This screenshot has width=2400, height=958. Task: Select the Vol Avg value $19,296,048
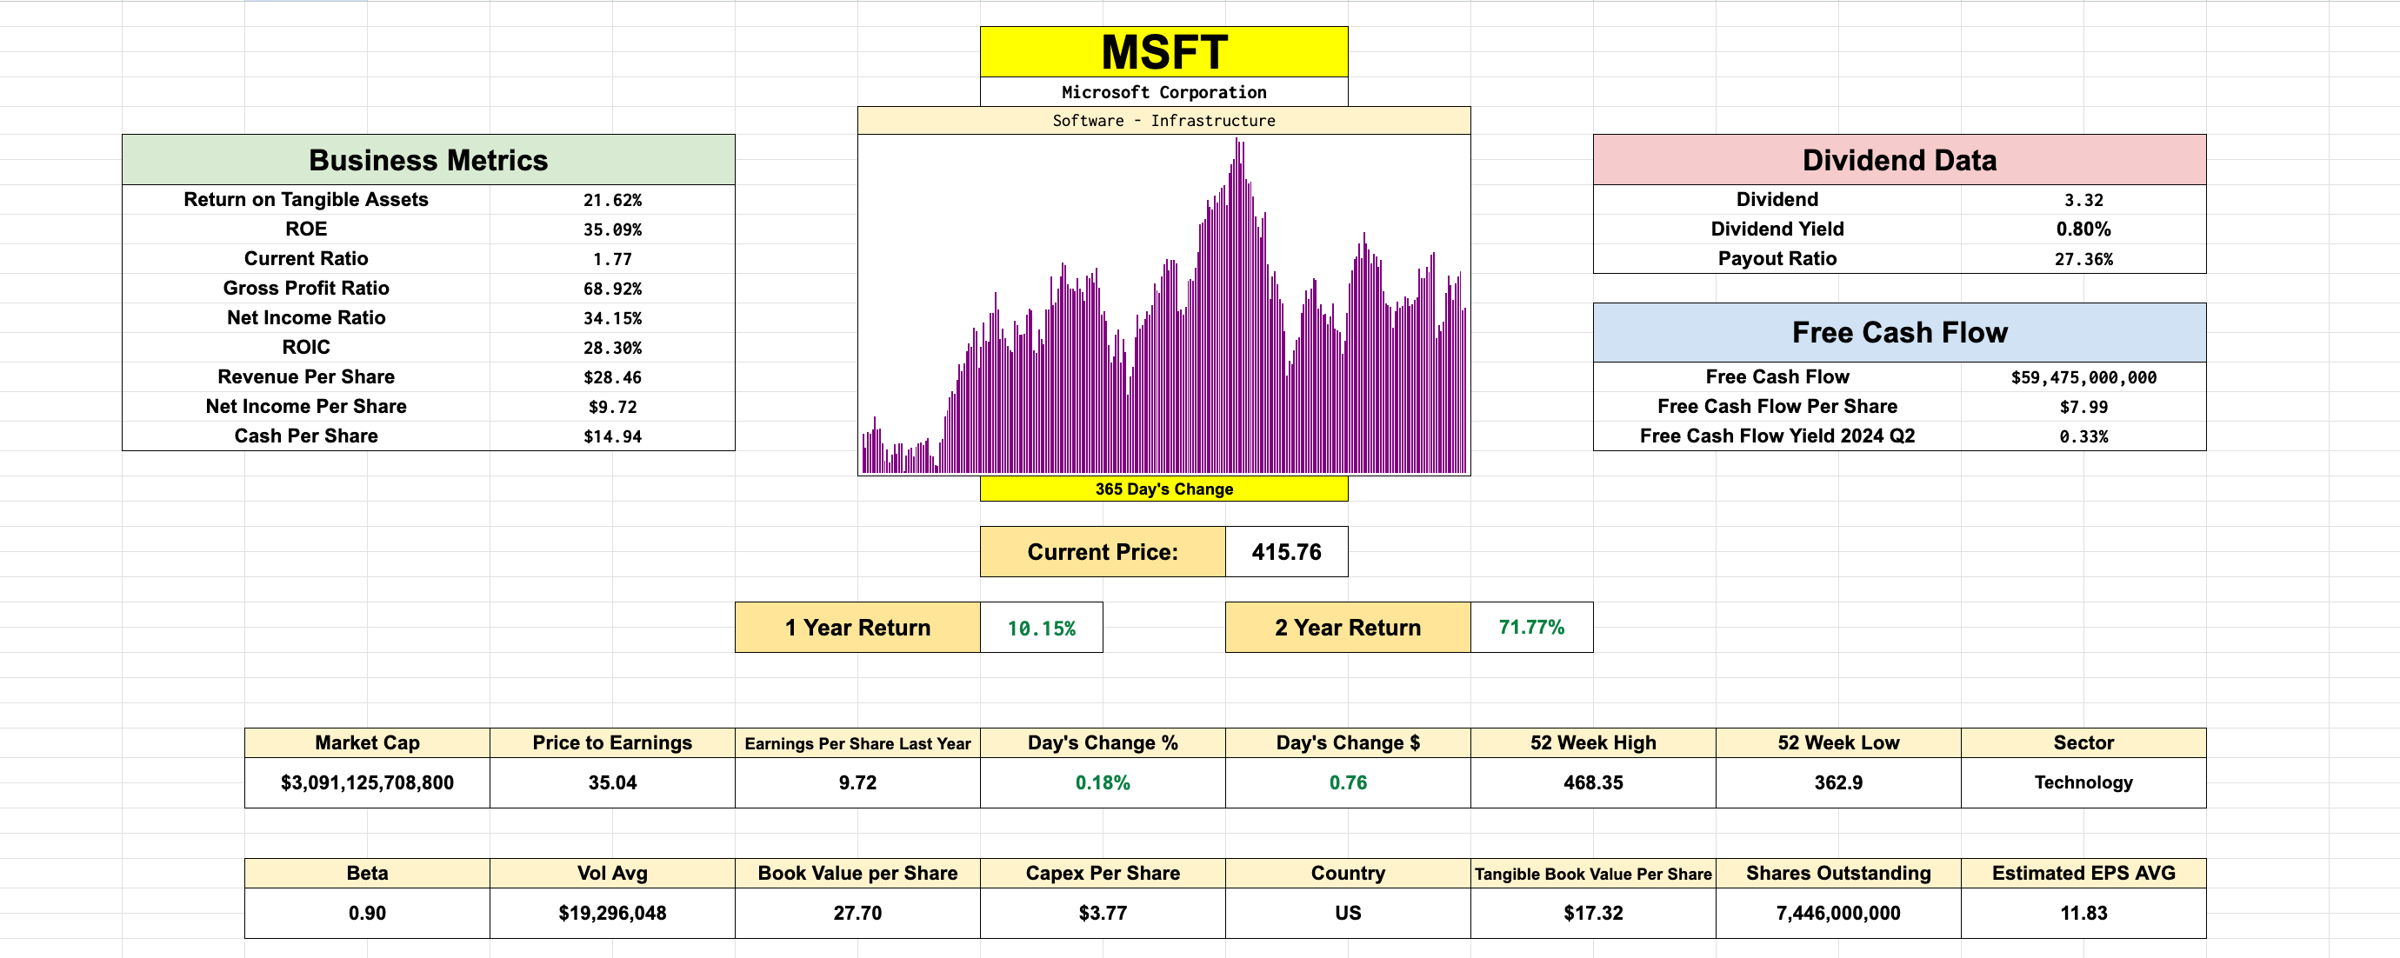[612, 914]
